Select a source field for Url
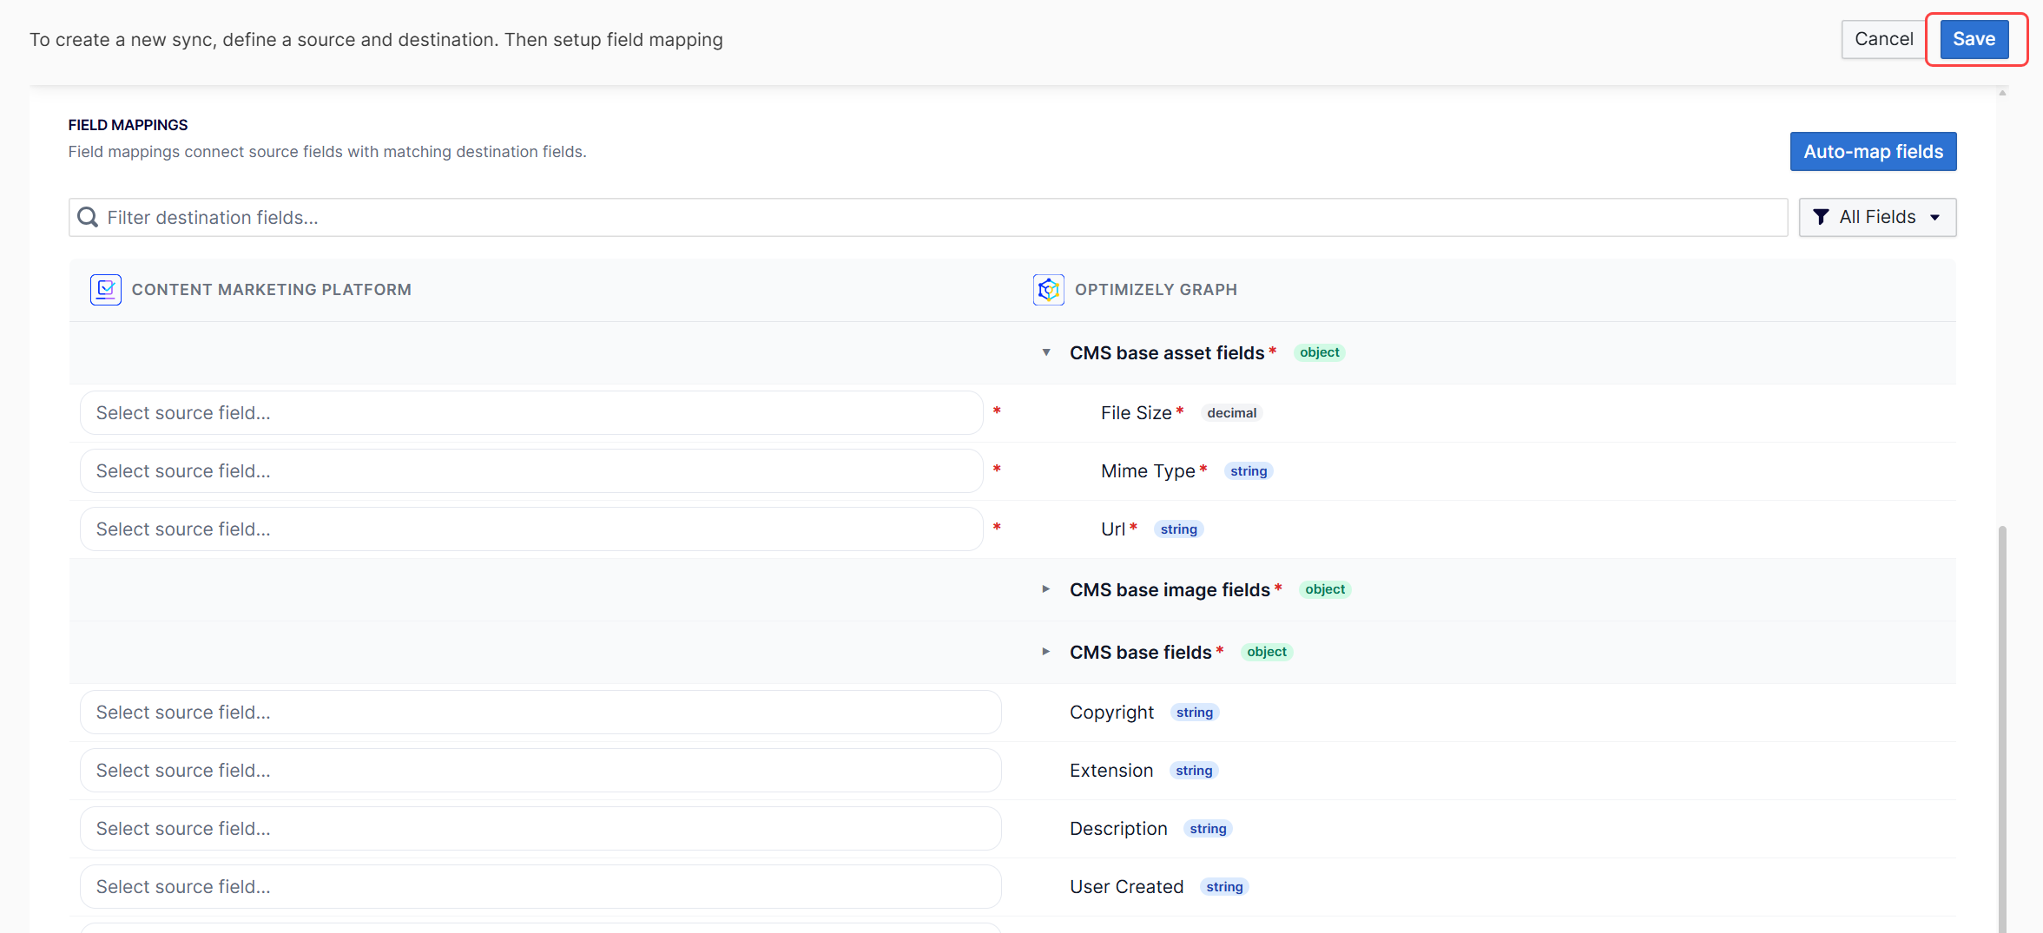The image size is (2043, 933). point(531,529)
